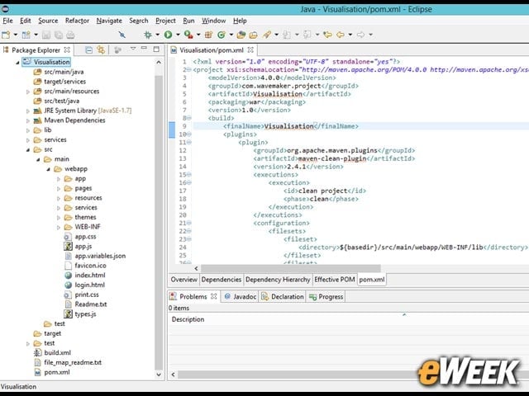
Task: Toggle code folding at line 10 plugins tag
Action: (x=189, y=134)
